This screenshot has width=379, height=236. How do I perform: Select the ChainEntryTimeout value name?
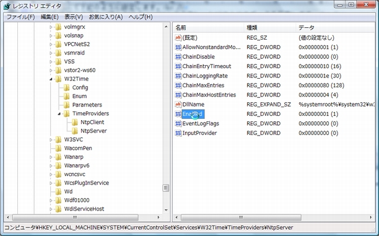click(x=207, y=66)
